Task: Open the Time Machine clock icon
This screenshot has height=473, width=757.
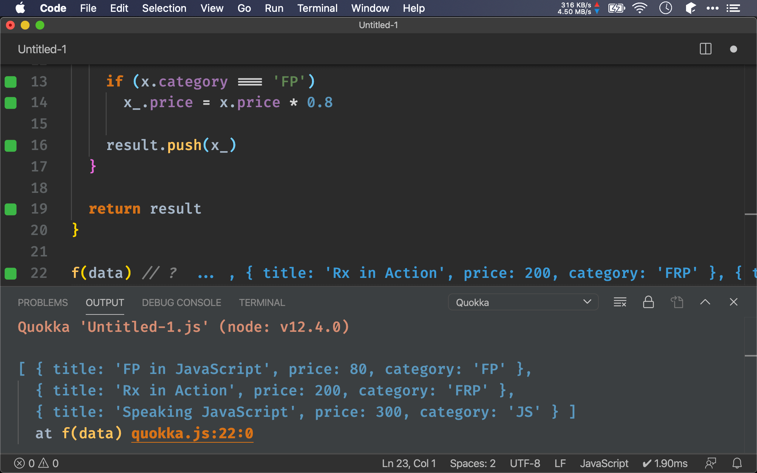Action: coord(665,8)
